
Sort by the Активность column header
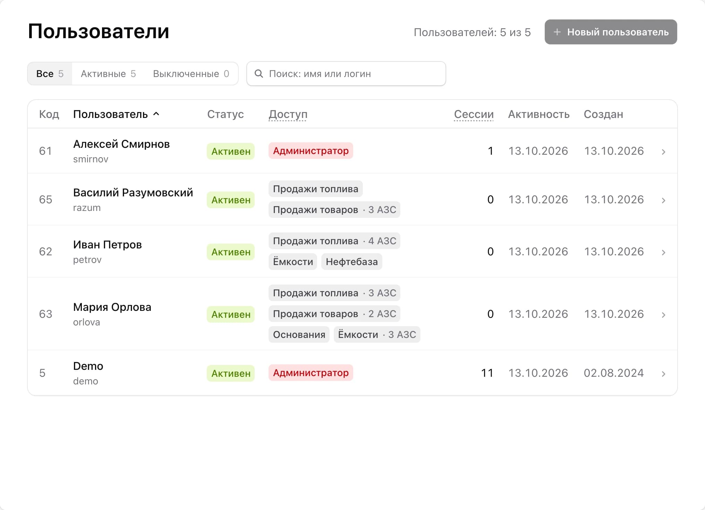[x=539, y=114]
